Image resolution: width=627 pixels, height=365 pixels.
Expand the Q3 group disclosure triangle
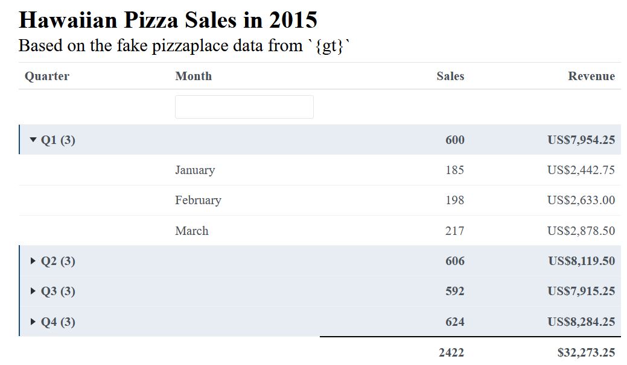[33, 291]
